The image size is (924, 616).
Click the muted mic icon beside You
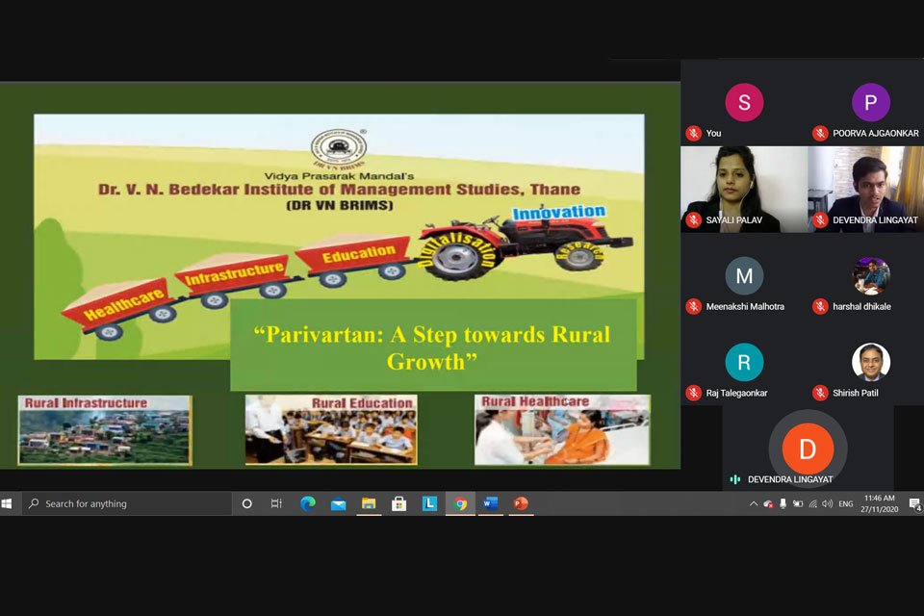click(x=694, y=133)
